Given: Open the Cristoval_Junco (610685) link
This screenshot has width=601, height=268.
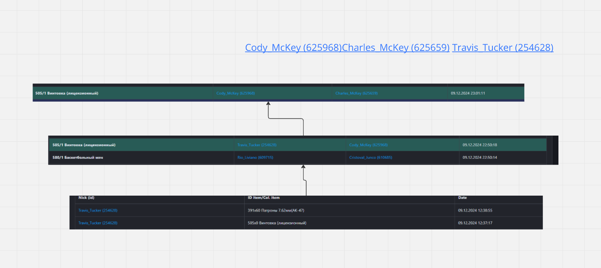Looking at the screenshot, I should 371,158.
